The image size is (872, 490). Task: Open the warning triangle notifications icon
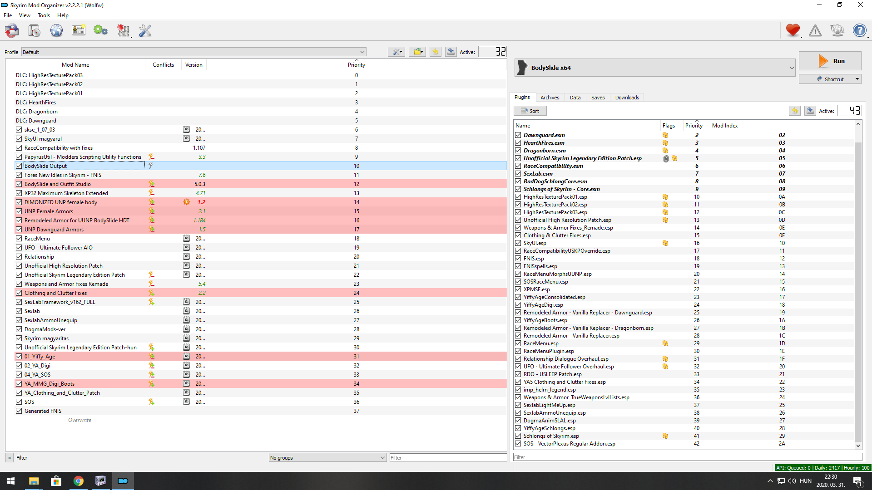(x=815, y=30)
